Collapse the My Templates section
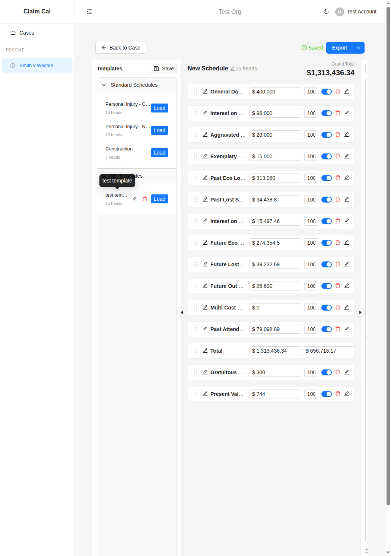Screen dimensions: 391x556 (x=104, y=176)
